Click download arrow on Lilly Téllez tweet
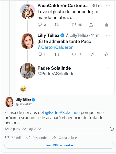Viewport: 116px width, 154px height. point(106,54)
